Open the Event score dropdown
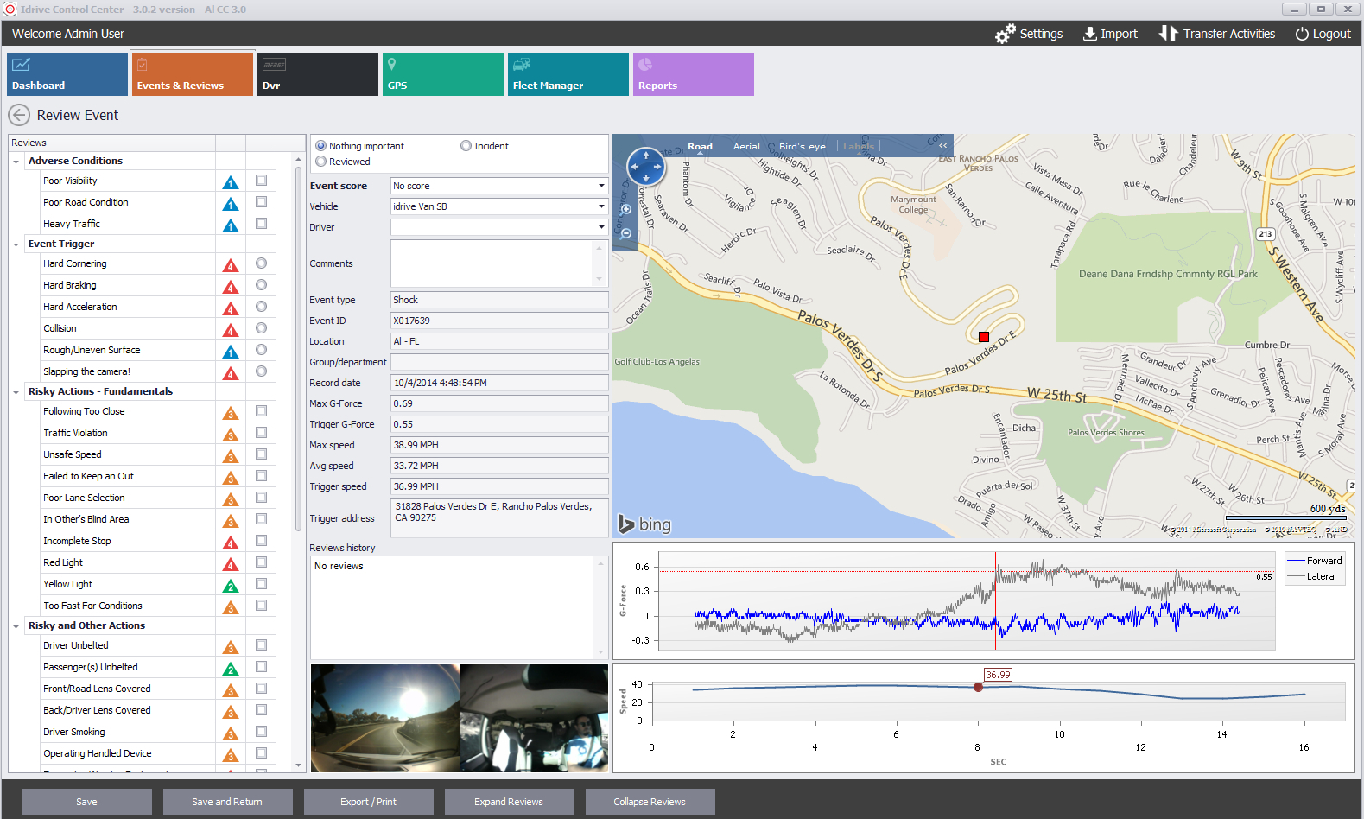The image size is (1364, 819). [x=601, y=186]
